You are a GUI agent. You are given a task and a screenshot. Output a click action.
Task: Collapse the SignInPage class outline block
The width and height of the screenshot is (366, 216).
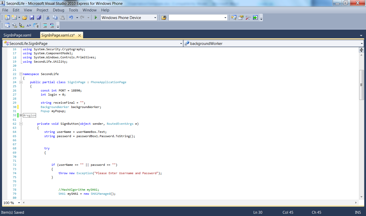click(x=21, y=82)
